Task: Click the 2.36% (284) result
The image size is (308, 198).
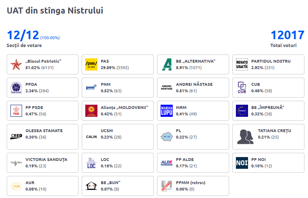Action: (37, 91)
